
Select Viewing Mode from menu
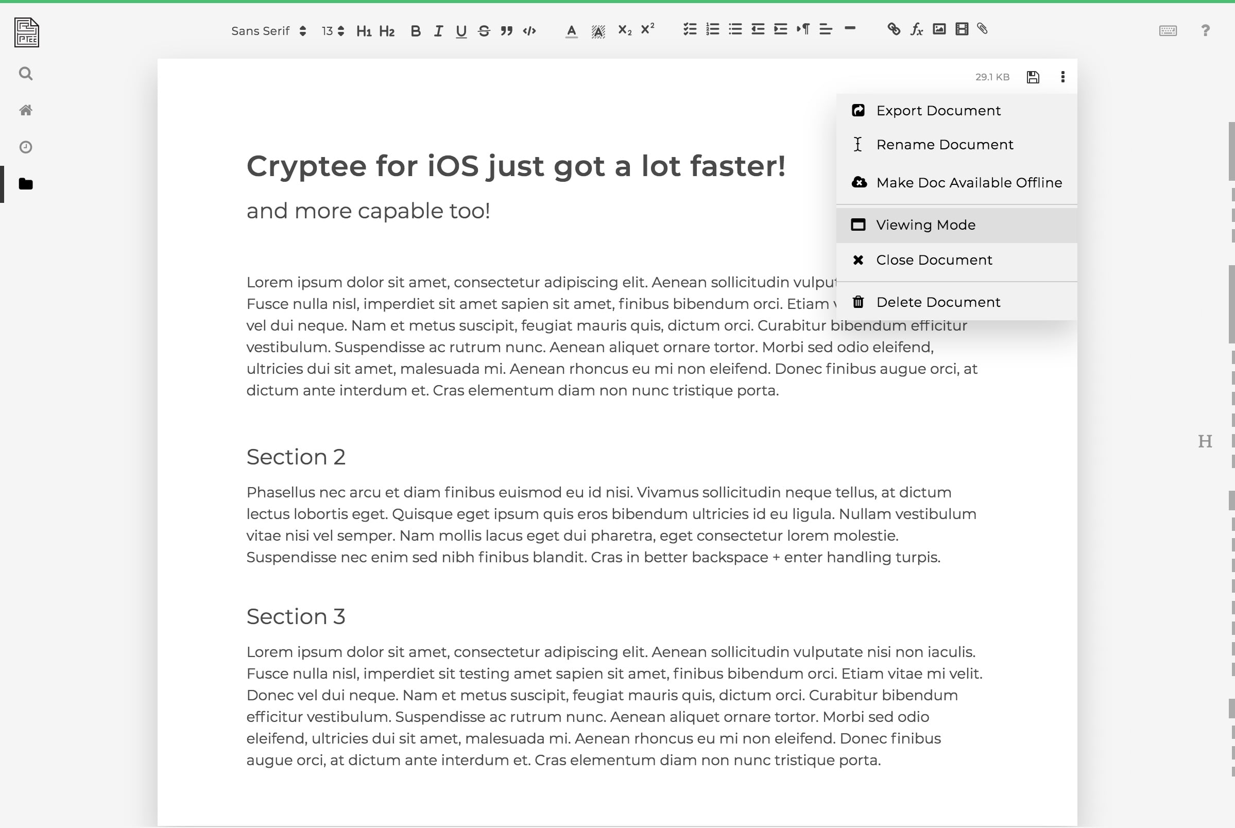[926, 225]
